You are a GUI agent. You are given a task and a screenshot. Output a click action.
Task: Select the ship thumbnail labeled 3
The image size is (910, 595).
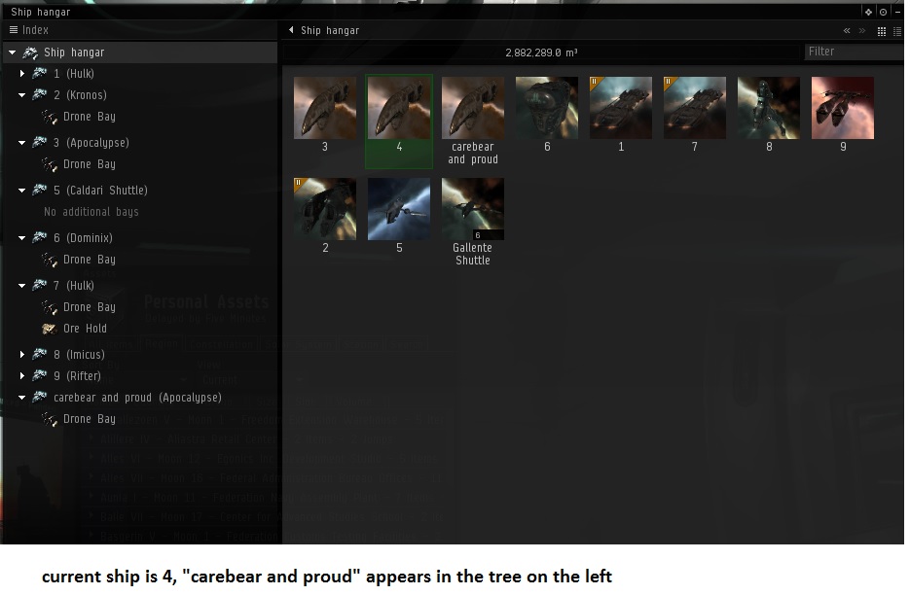click(x=325, y=108)
